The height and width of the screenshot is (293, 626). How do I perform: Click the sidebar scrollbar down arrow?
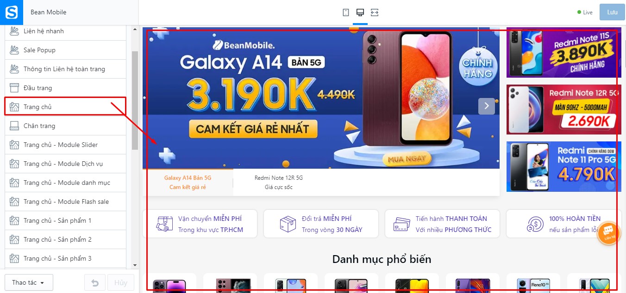click(135, 265)
